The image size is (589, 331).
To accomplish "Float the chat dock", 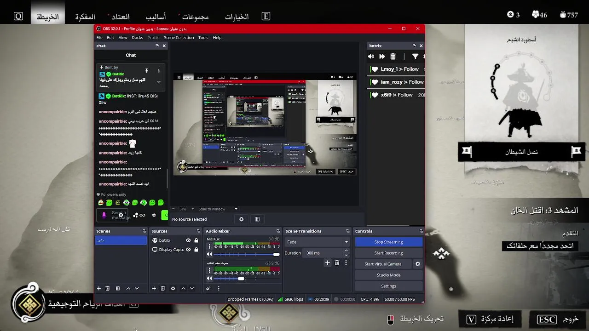I will coord(157,46).
